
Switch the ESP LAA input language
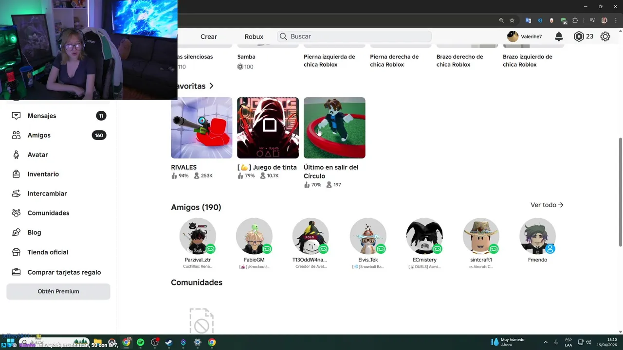(568, 342)
